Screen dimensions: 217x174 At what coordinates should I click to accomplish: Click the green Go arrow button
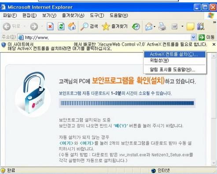click(x=202, y=37)
